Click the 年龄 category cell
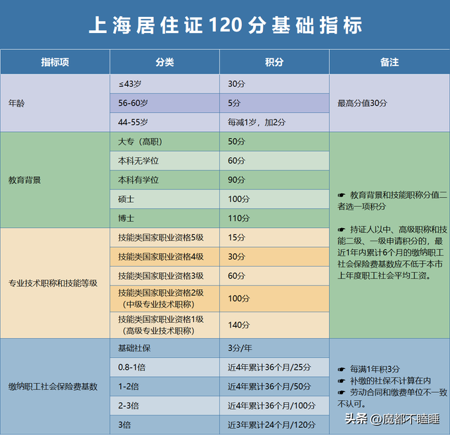450x435 pixels. click(x=55, y=103)
